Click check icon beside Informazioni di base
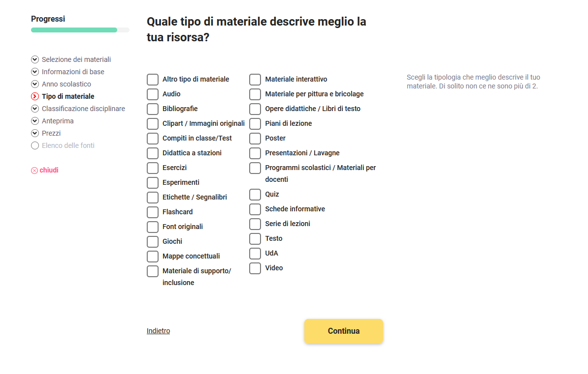The height and width of the screenshot is (374, 588). tap(34, 72)
